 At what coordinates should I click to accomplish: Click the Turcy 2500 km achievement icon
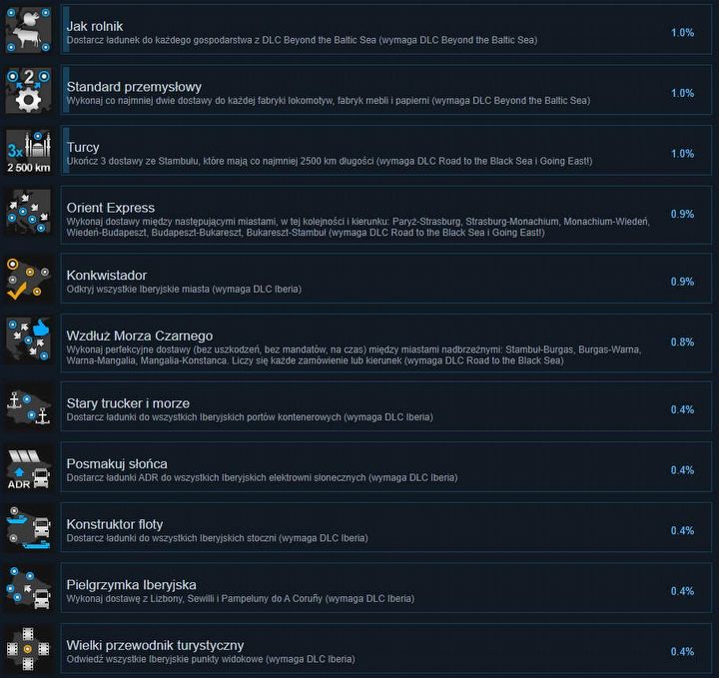coord(28,151)
